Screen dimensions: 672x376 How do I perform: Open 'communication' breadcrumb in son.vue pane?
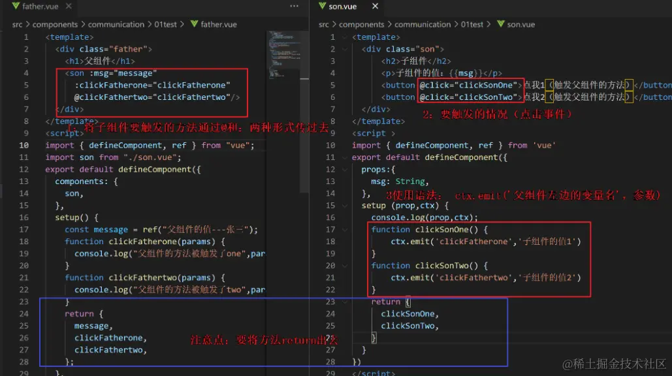coord(423,24)
